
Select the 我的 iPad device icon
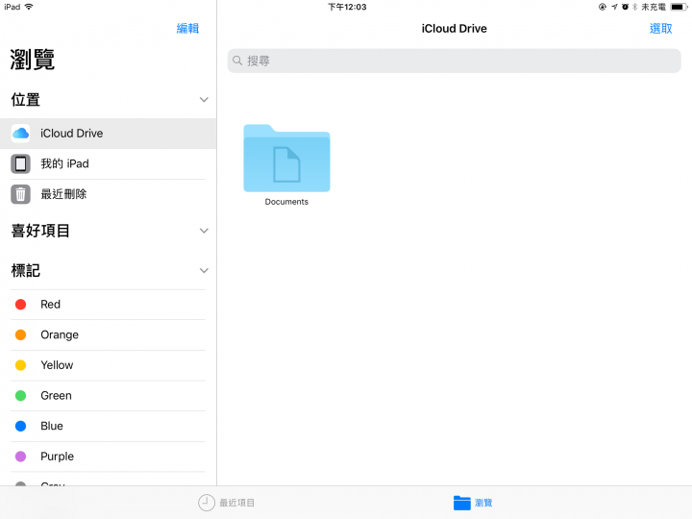[20, 163]
